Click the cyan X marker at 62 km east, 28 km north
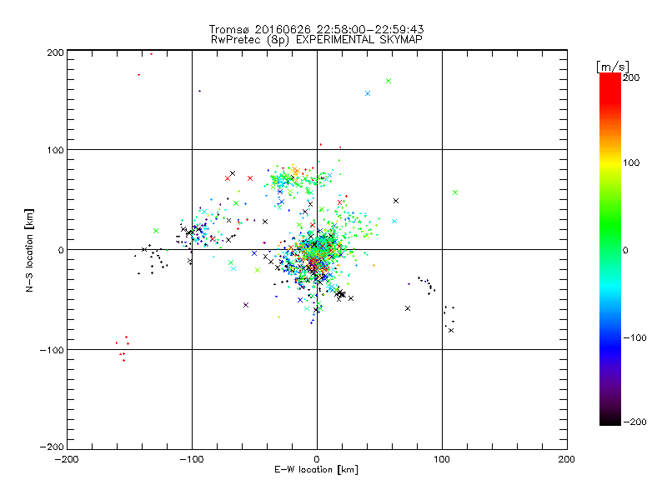The image size is (667, 500). pos(394,221)
